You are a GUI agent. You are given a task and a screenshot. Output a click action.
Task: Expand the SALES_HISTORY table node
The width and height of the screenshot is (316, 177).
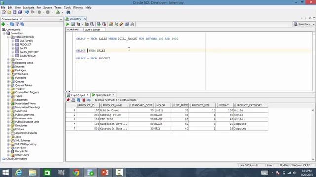pos(13,52)
